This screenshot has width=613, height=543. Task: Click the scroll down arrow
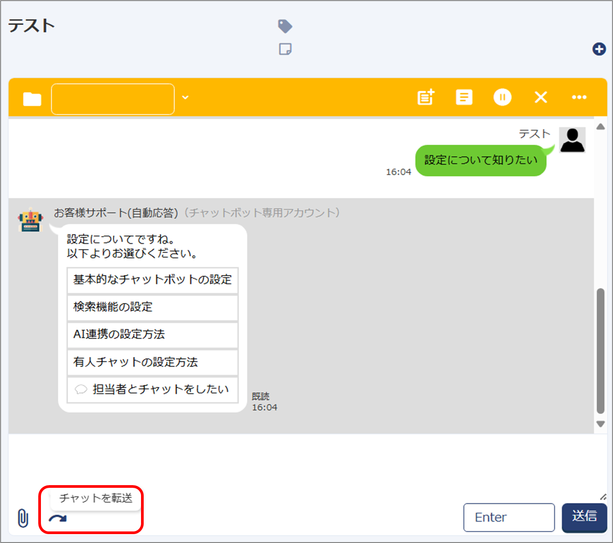tap(601, 424)
